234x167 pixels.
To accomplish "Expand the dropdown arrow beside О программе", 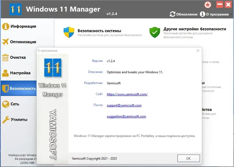I will [231, 14].
